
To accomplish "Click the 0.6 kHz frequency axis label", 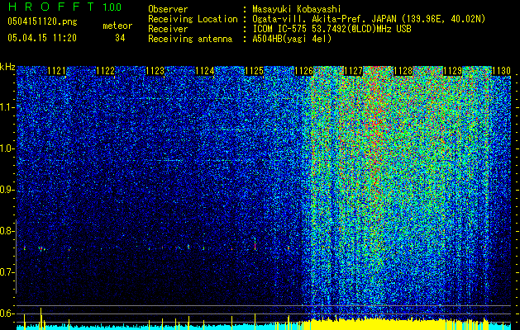I will (x=6, y=313).
